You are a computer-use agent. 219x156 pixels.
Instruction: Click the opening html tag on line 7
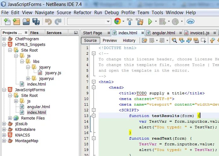(106, 82)
